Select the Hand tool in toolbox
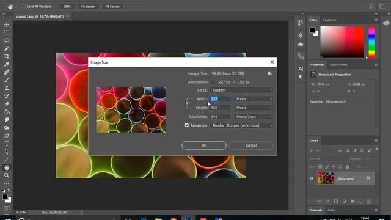The height and width of the screenshot is (220, 391). point(7,167)
